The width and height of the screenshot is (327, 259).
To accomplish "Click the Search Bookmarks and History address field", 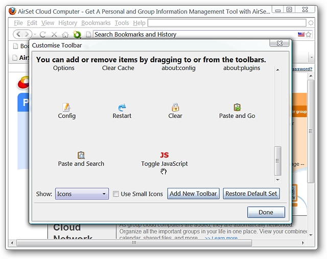I will (195, 34).
